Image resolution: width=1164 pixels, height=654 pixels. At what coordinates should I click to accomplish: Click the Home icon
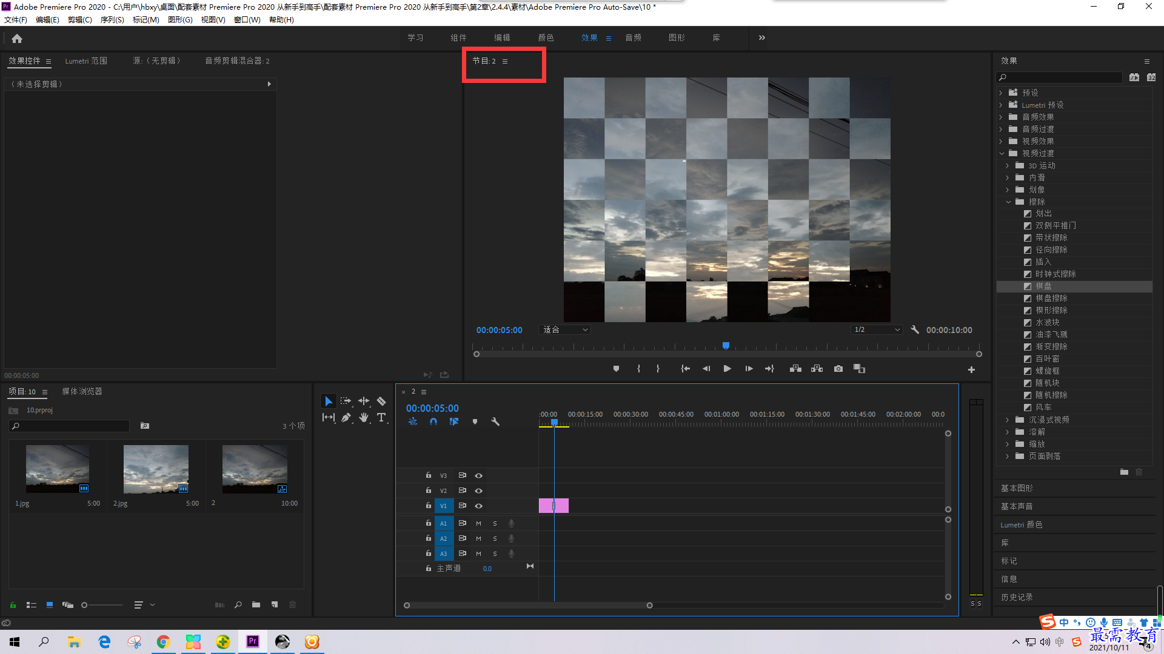[17, 38]
